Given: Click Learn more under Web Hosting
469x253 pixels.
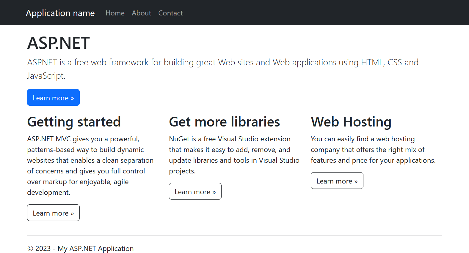Looking at the screenshot, I should click(337, 181).
